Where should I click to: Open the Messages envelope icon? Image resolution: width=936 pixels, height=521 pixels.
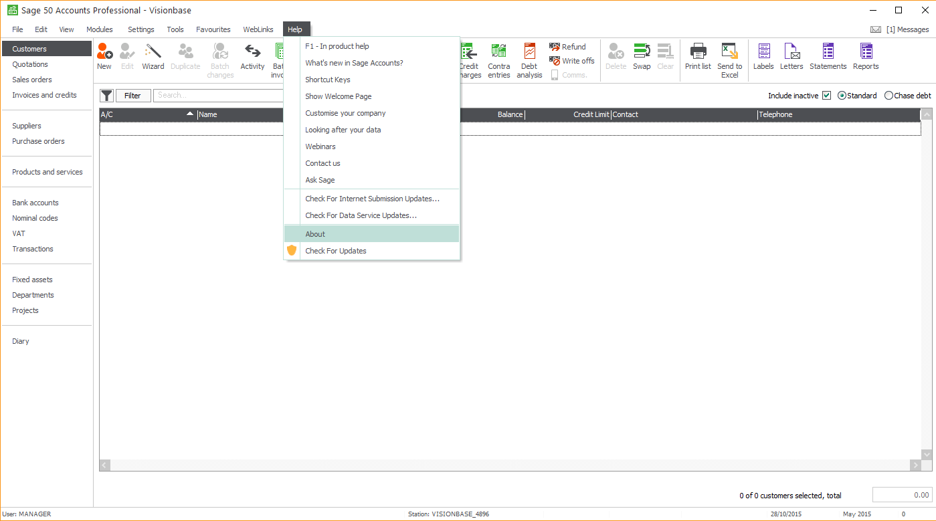pos(875,29)
